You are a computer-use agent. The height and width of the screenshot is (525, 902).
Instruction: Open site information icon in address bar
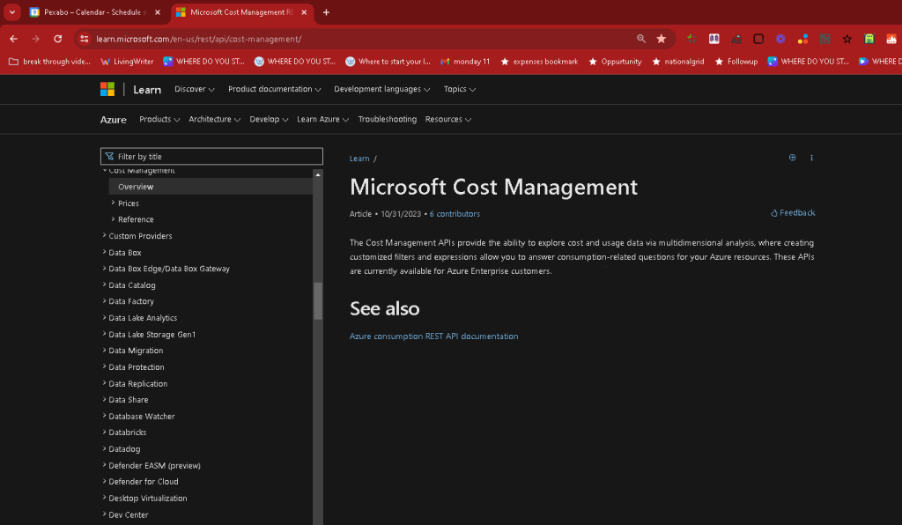(85, 39)
